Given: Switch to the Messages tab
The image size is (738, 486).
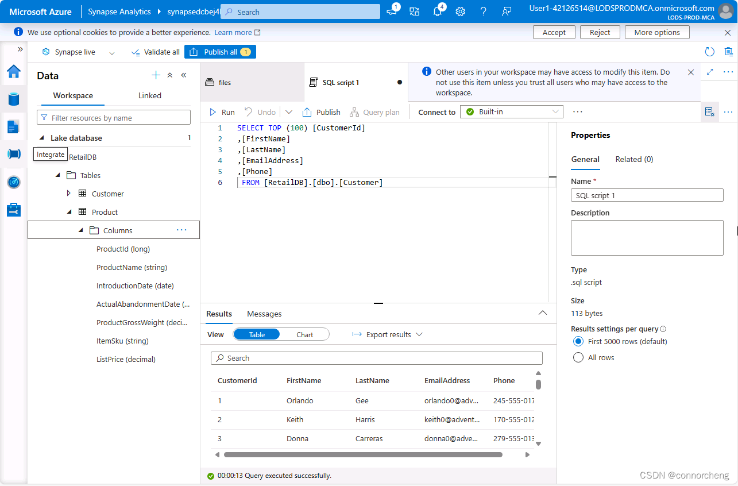Looking at the screenshot, I should point(264,314).
